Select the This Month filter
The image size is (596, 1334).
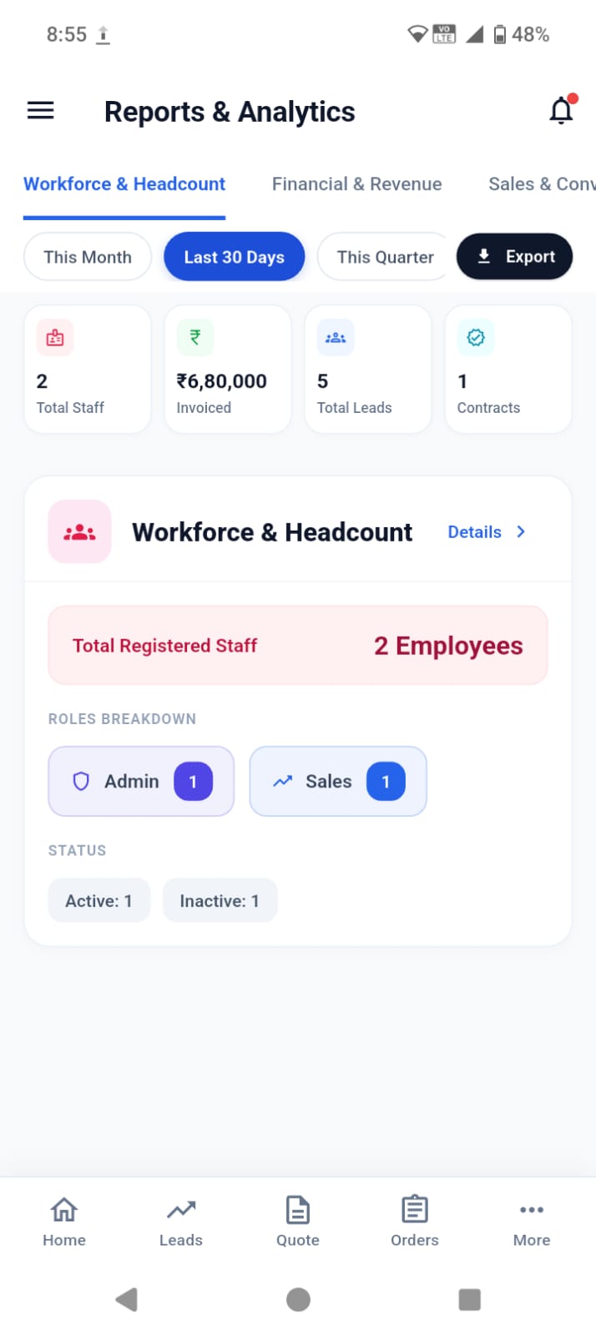click(88, 257)
